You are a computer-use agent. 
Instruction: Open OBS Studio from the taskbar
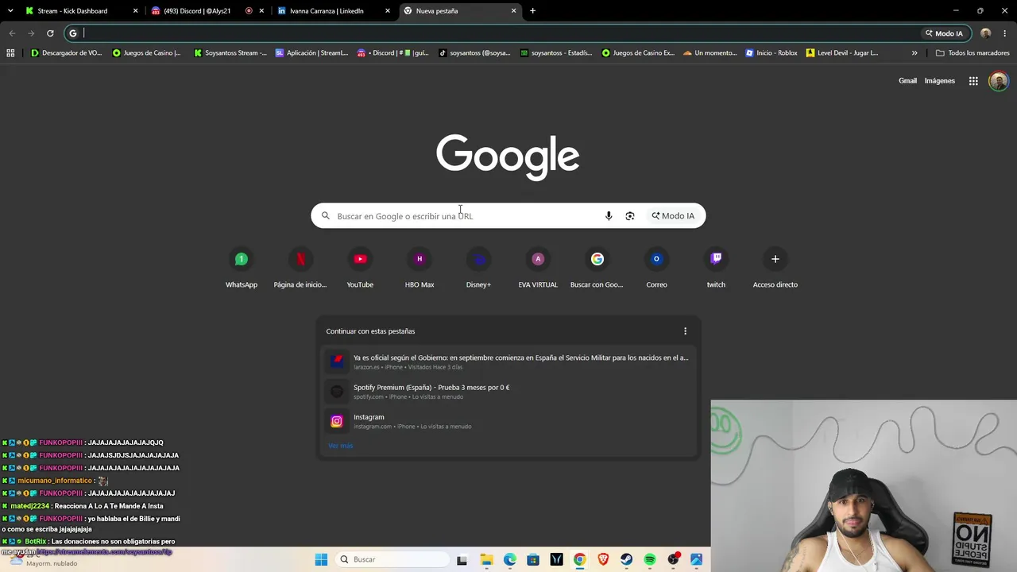click(x=674, y=559)
